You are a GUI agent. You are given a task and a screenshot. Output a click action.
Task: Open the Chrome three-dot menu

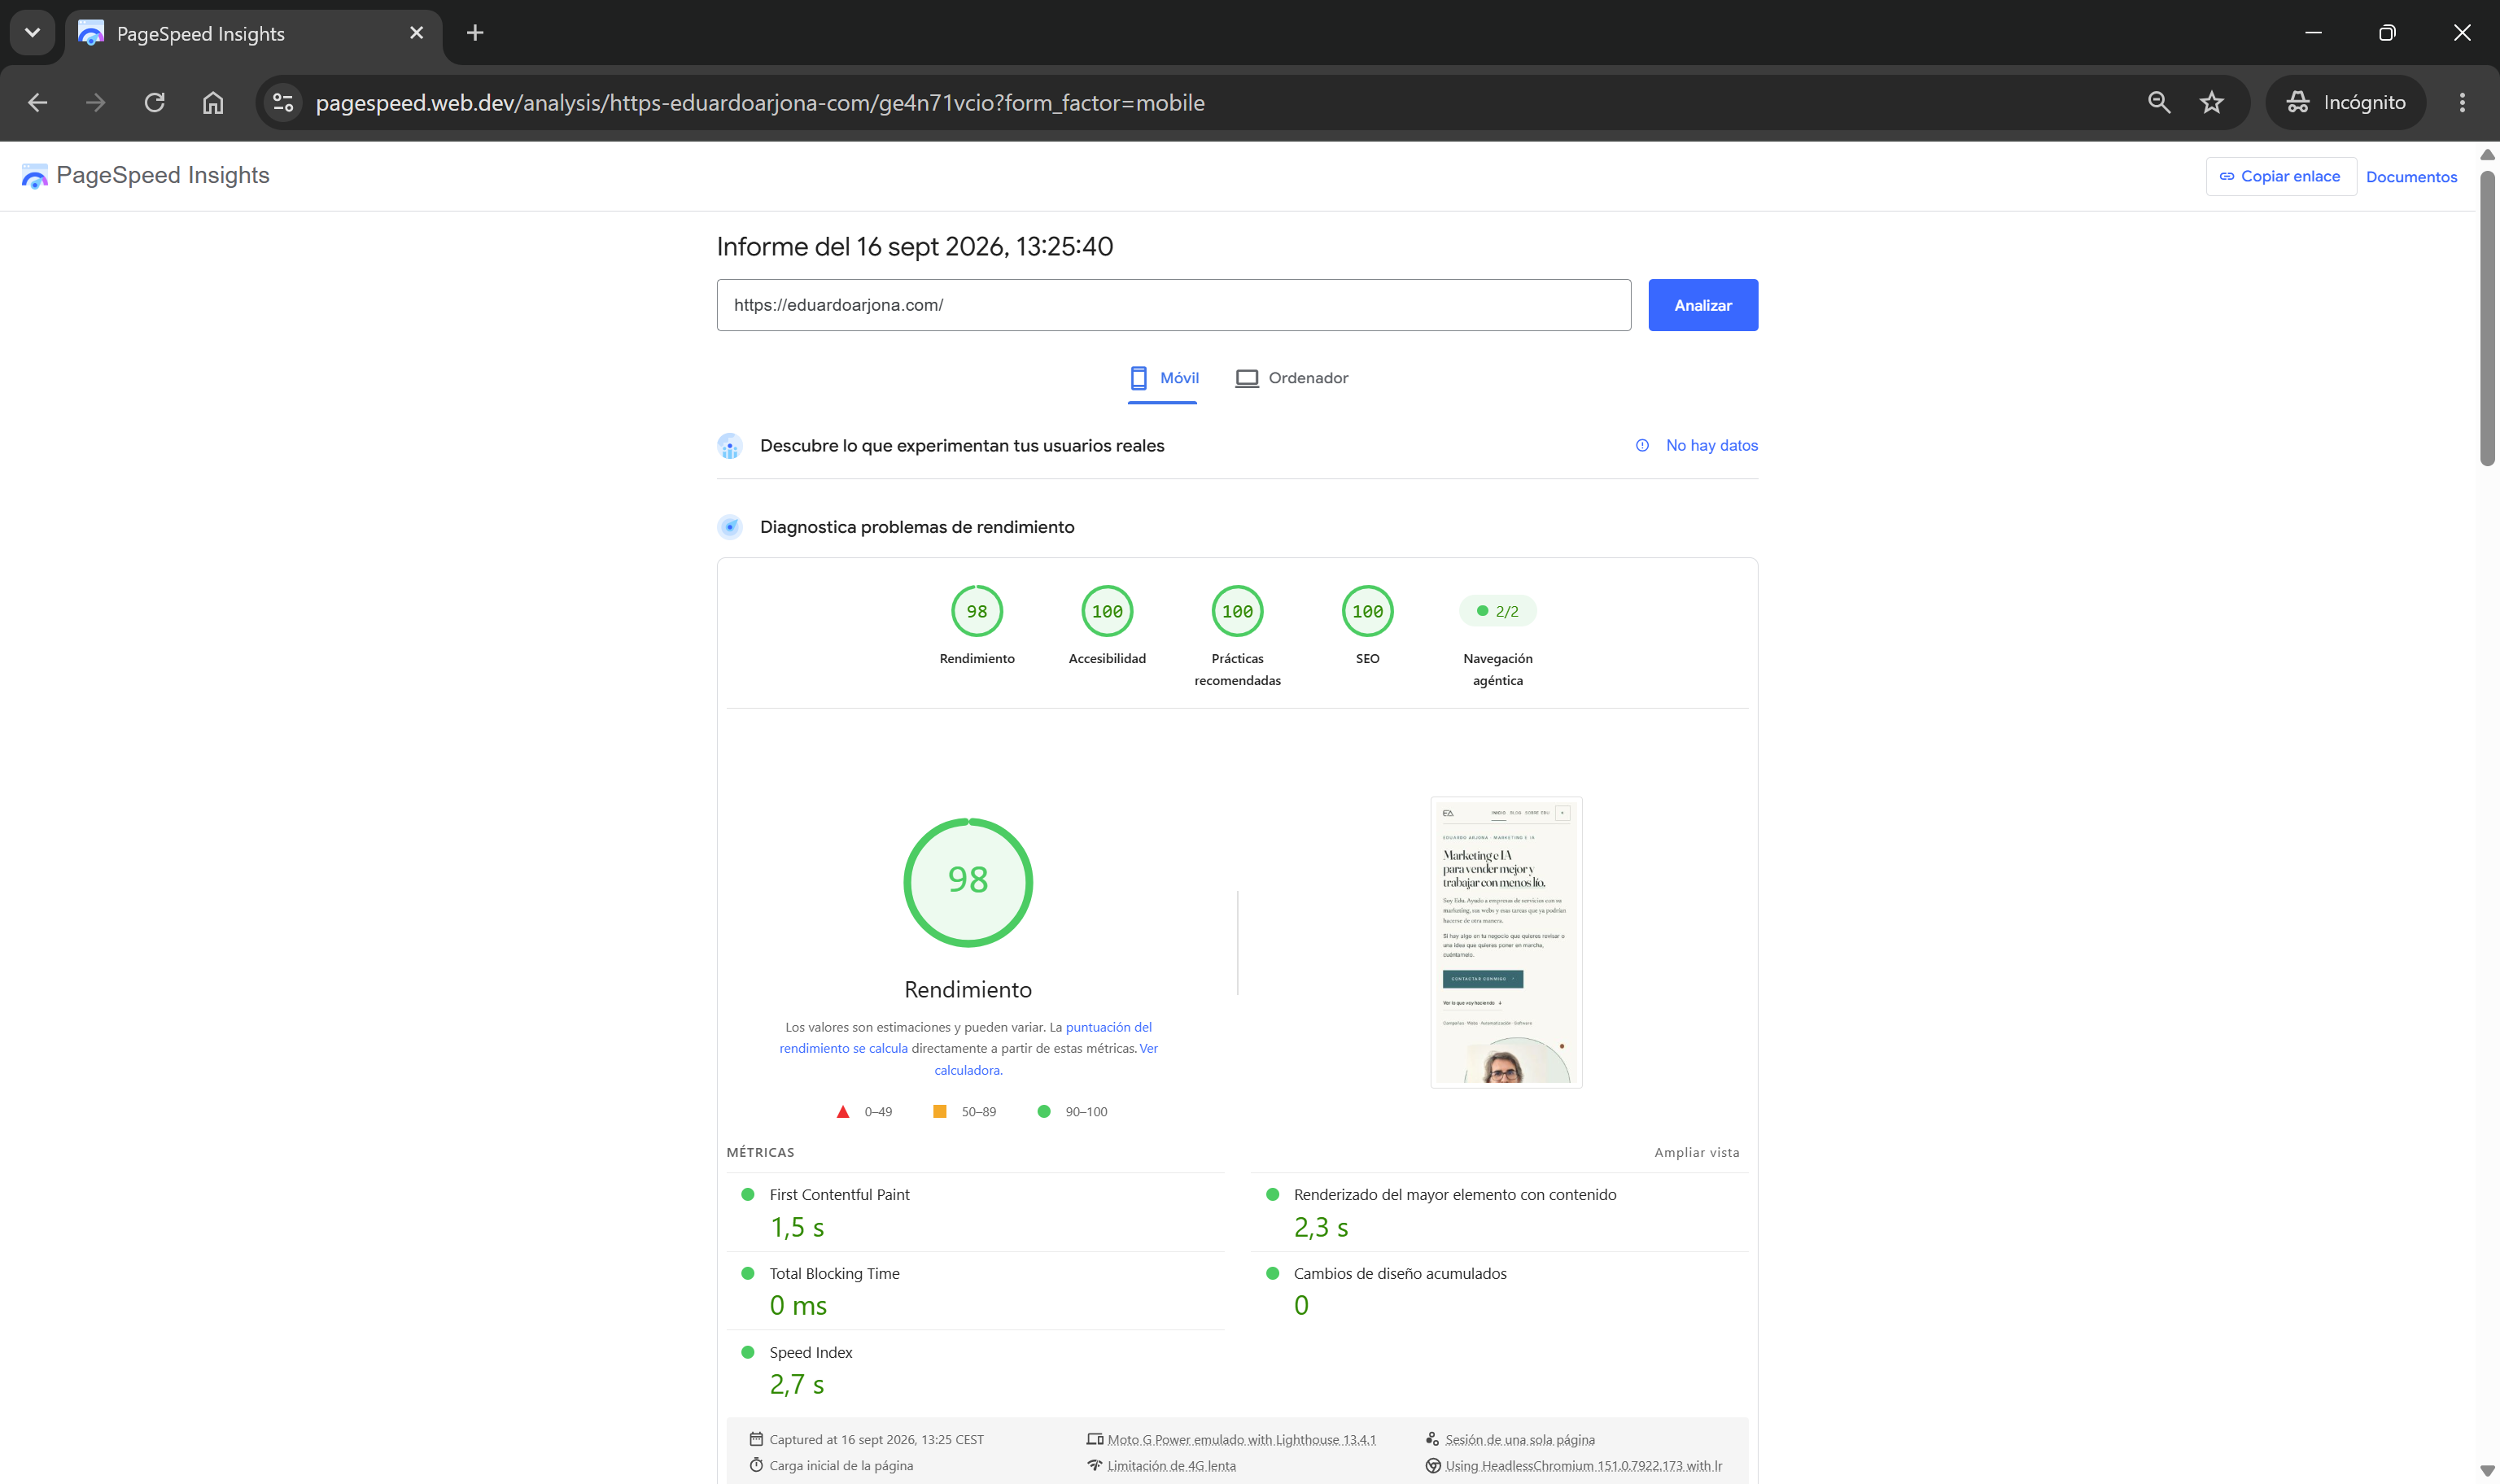click(2462, 102)
